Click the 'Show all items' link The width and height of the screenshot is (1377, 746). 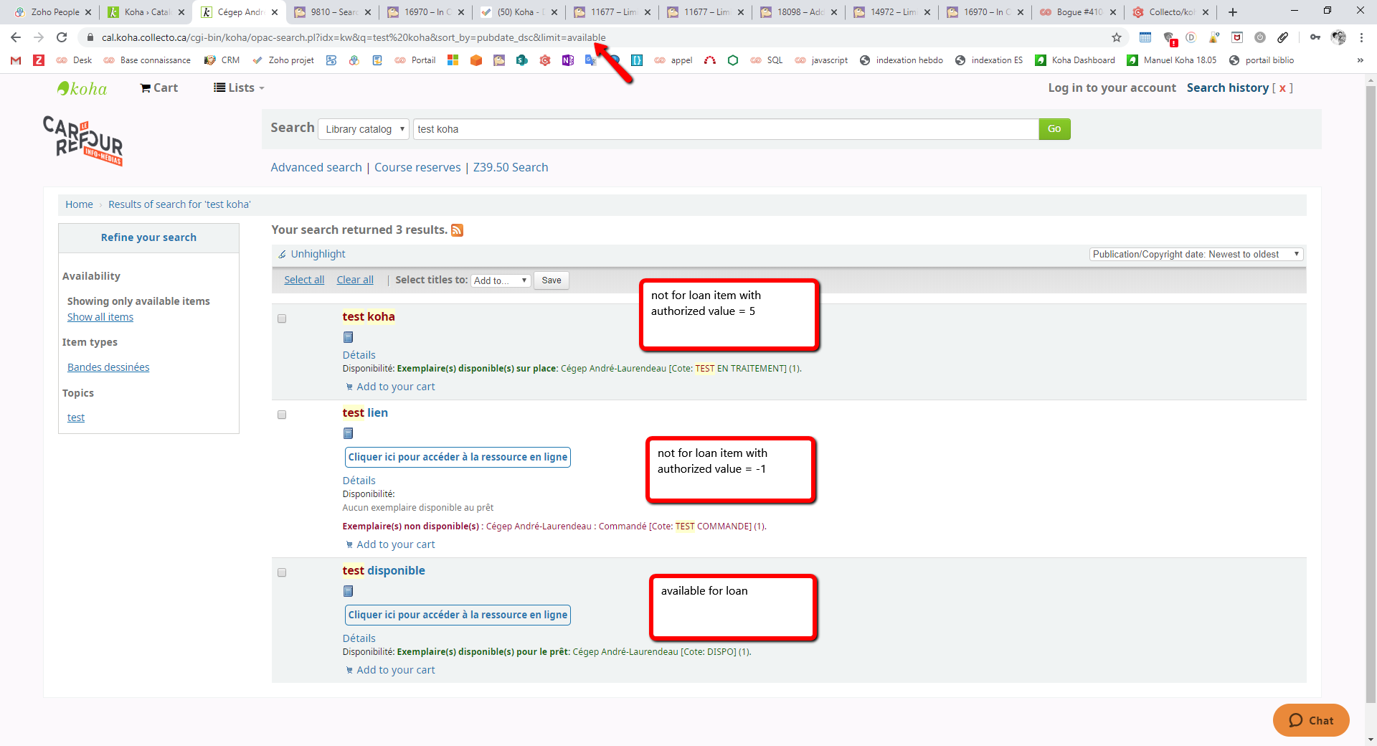(x=100, y=317)
